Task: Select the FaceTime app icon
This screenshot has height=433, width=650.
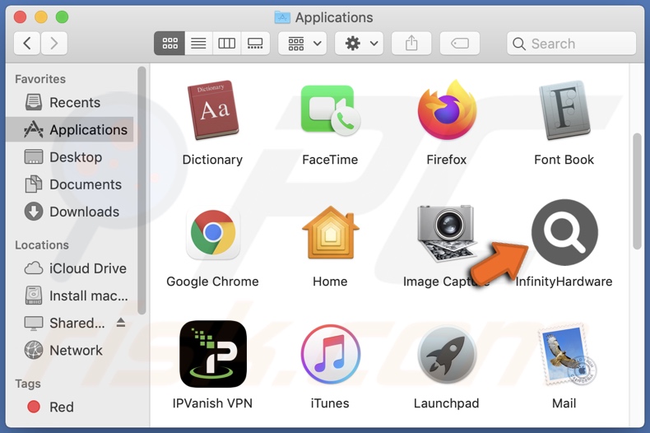Action: click(330, 110)
